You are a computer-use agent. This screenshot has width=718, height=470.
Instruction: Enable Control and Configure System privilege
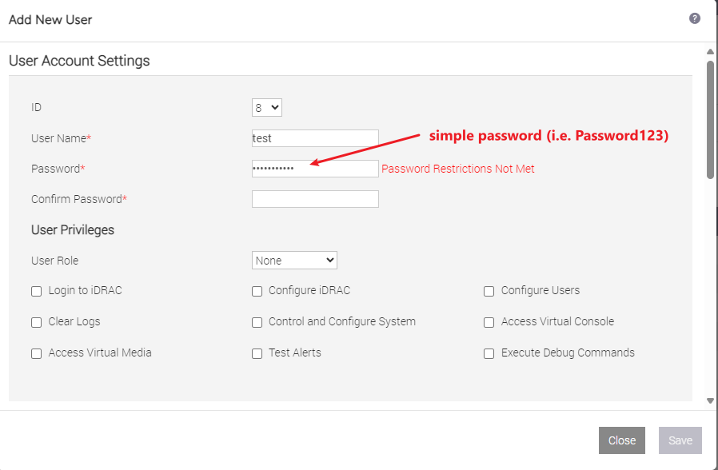257,322
